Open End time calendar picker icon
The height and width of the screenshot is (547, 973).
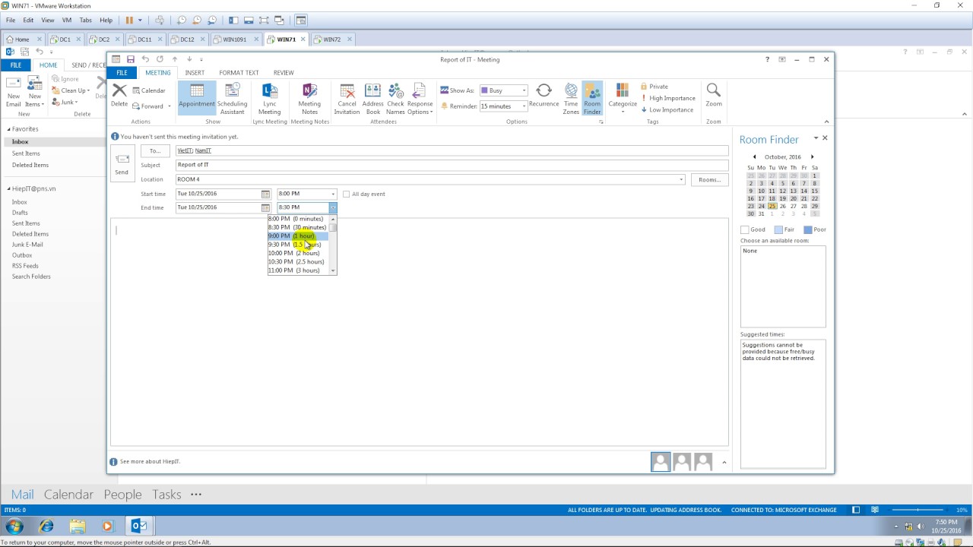(265, 207)
